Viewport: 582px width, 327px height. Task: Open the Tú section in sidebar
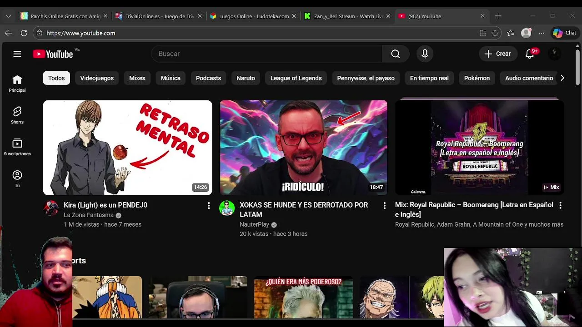coord(17,179)
